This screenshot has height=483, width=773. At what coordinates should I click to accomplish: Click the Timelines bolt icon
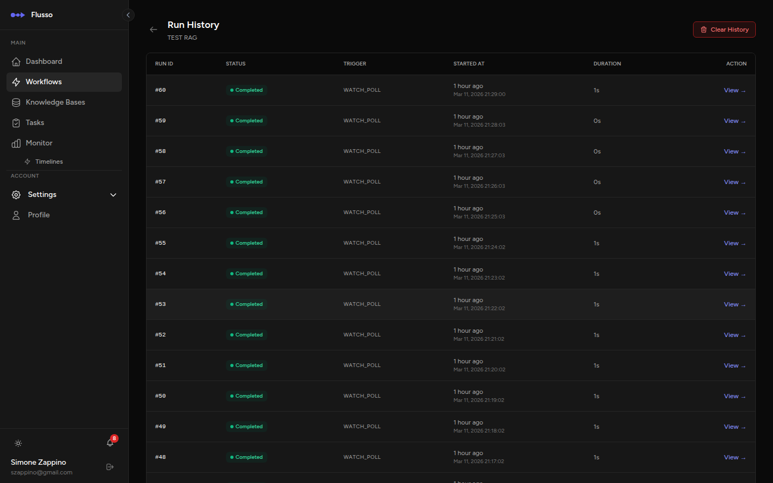27,162
